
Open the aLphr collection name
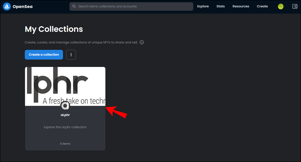coord(65,115)
